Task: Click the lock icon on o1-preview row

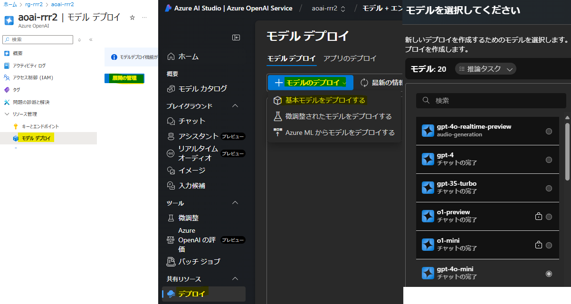Action: coord(538,217)
